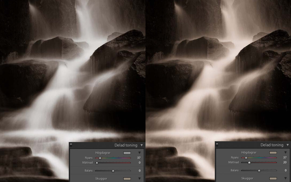Click the Skuggor label in left panel

click(101, 178)
